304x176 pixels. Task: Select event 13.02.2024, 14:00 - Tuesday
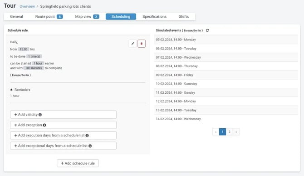click(x=226, y=111)
